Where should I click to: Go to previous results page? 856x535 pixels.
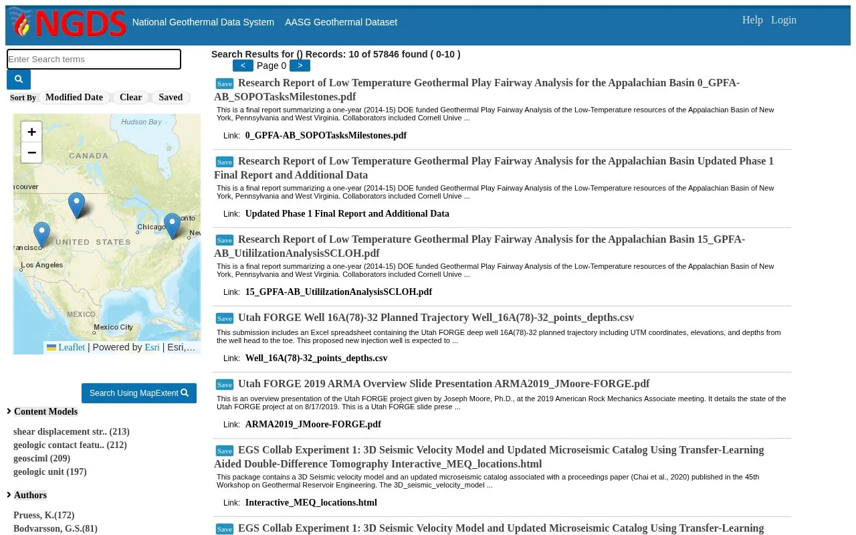click(x=243, y=66)
